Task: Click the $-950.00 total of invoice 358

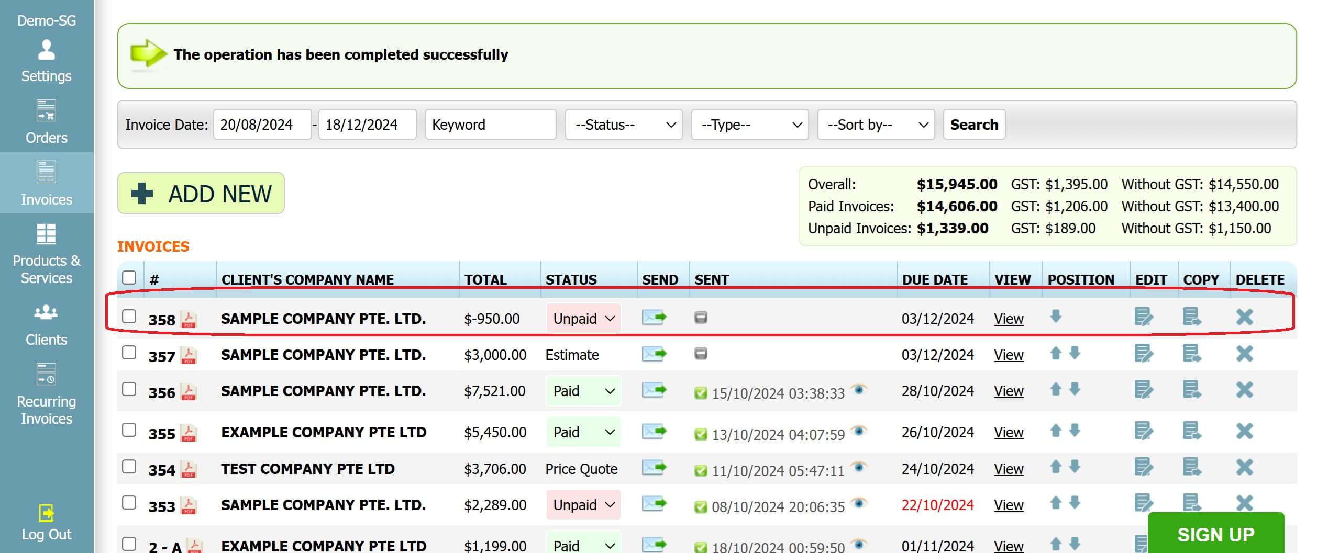Action: 492,319
